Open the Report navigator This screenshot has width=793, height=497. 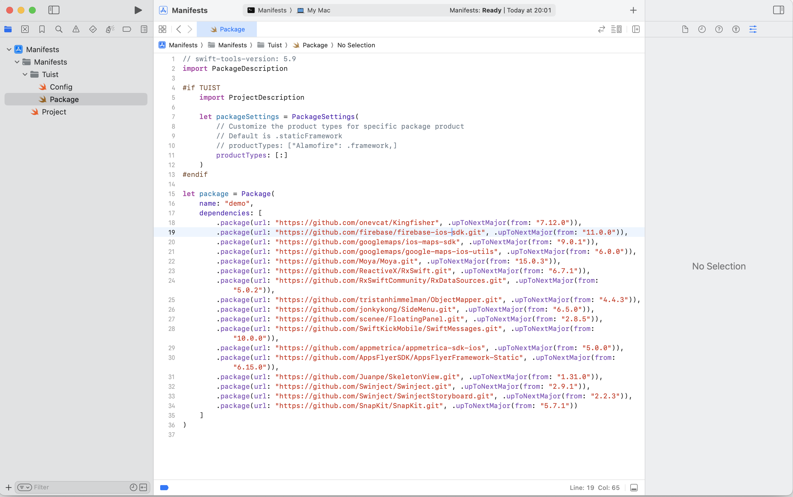144,29
